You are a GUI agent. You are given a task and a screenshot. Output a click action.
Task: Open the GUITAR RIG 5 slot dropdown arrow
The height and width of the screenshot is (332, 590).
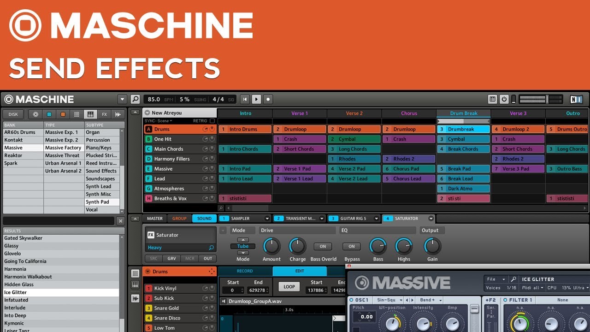pos(376,219)
